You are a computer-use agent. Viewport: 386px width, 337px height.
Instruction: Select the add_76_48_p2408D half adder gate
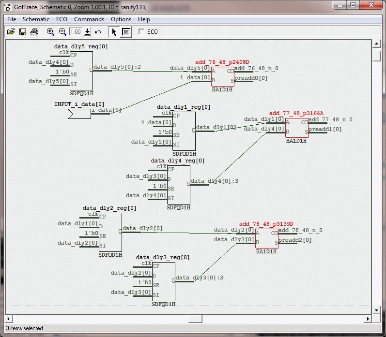(222, 76)
